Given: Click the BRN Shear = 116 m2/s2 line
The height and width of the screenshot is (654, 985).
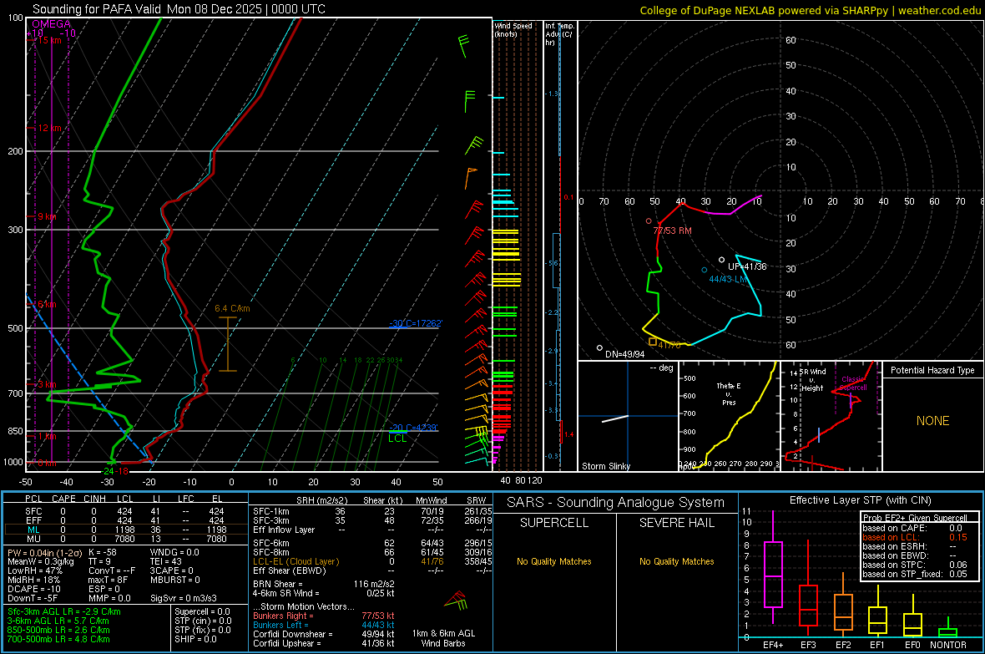Looking at the screenshot, I should [324, 584].
